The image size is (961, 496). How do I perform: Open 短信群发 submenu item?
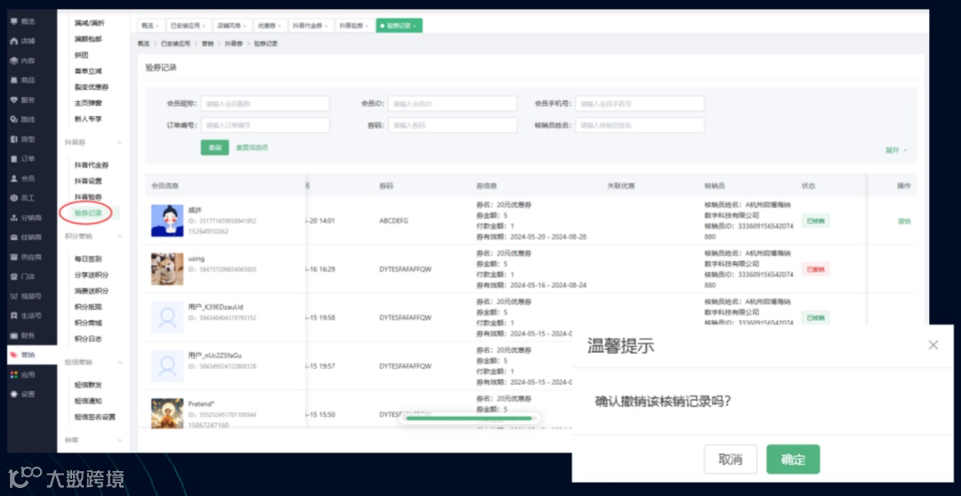(88, 385)
